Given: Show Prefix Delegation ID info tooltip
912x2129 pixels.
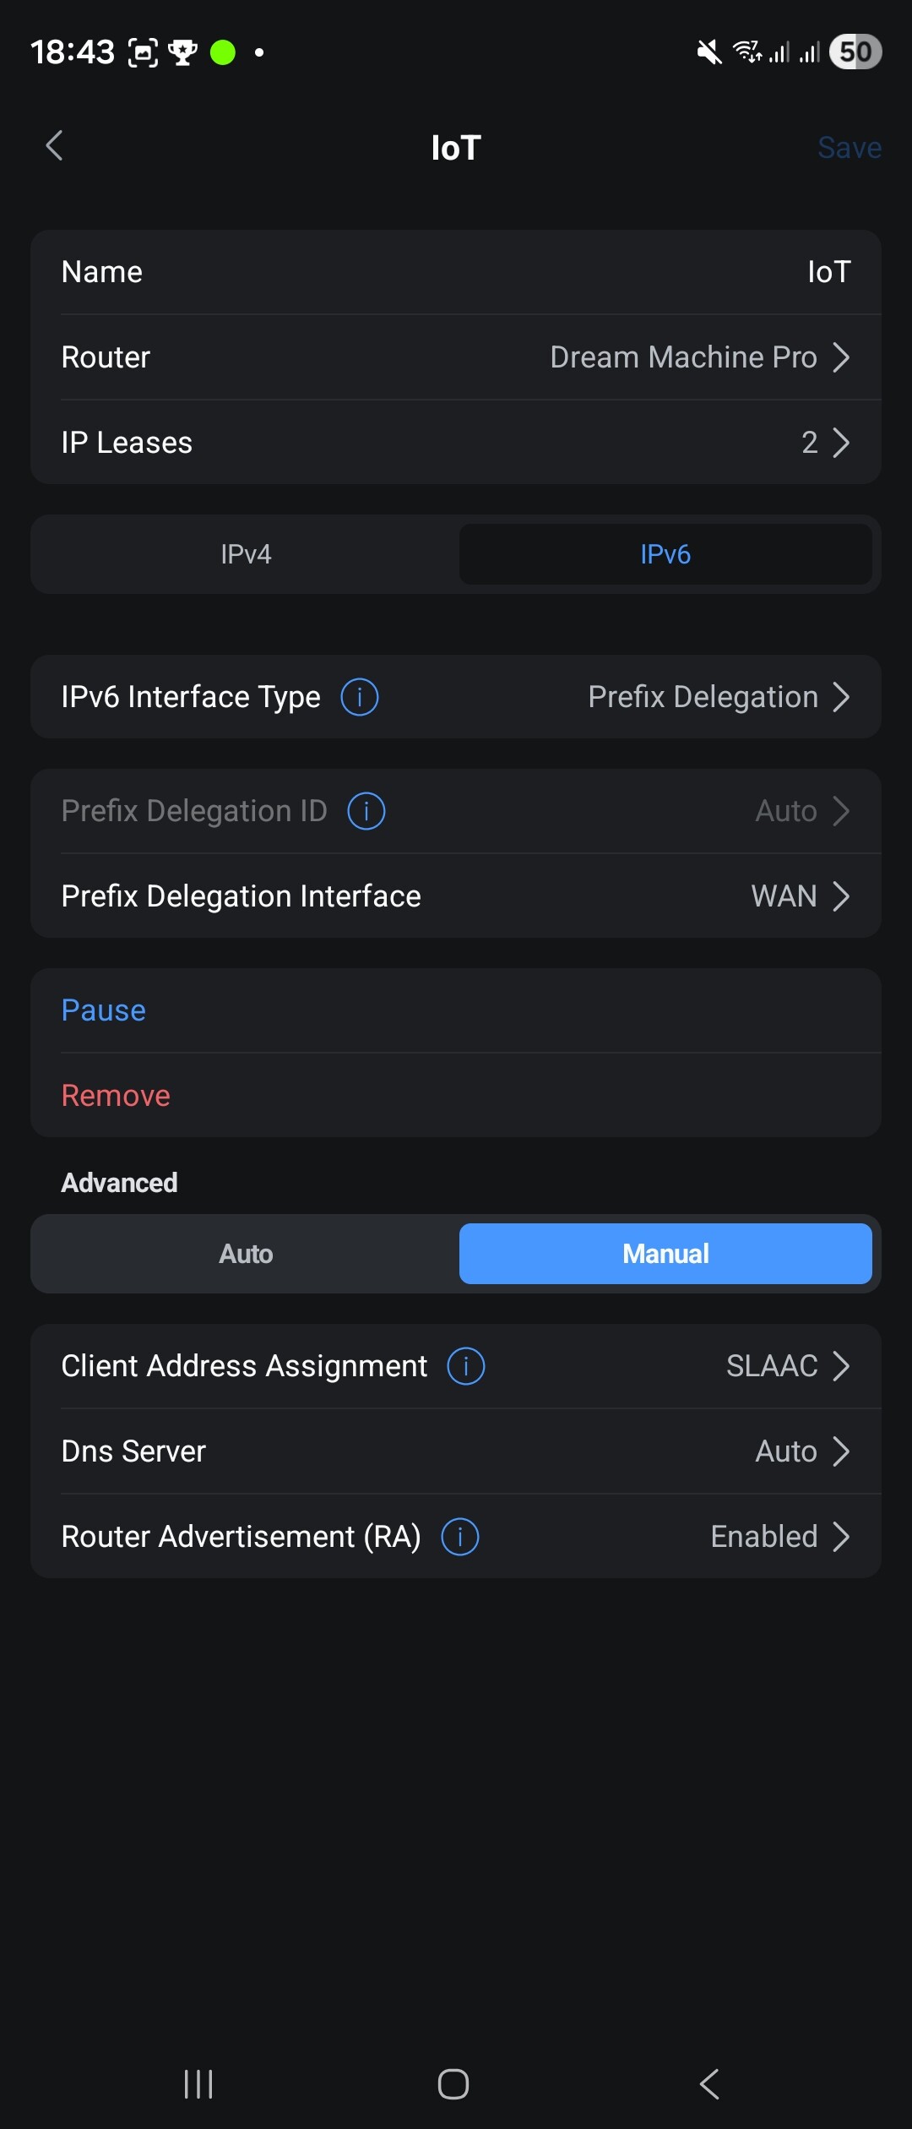Looking at the screenshot, I should 366,811.
